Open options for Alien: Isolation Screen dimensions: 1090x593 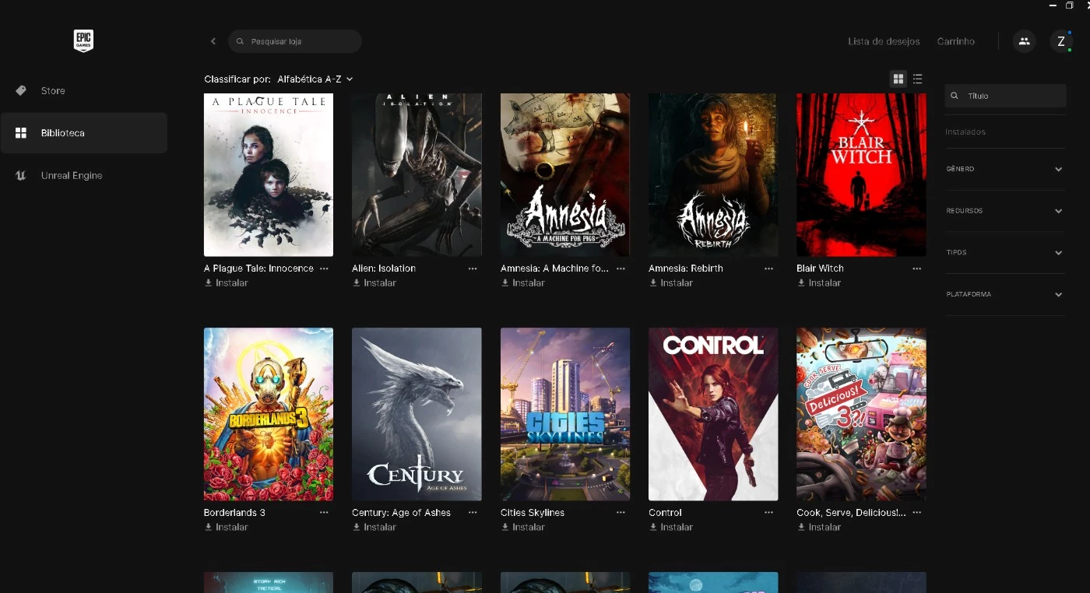(x=473, y=268)
